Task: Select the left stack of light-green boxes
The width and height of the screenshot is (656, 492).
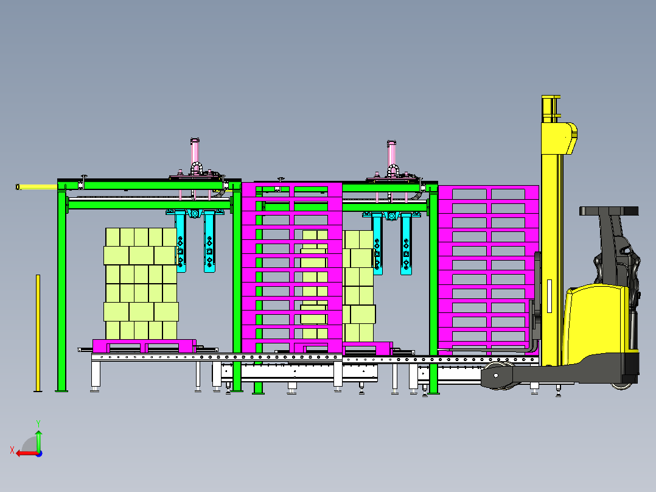Action: [141, 284]
